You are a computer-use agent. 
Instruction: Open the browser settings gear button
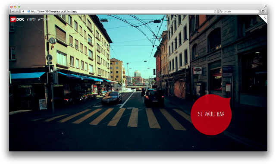point(263,11)
